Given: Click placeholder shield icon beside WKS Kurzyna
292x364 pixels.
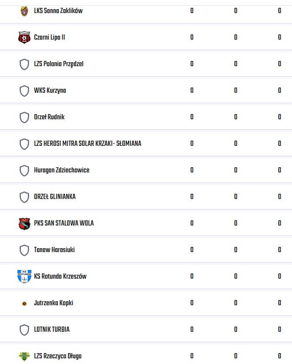Looking at the screenshot, I should pyautogui.click(x=24, y=91).
